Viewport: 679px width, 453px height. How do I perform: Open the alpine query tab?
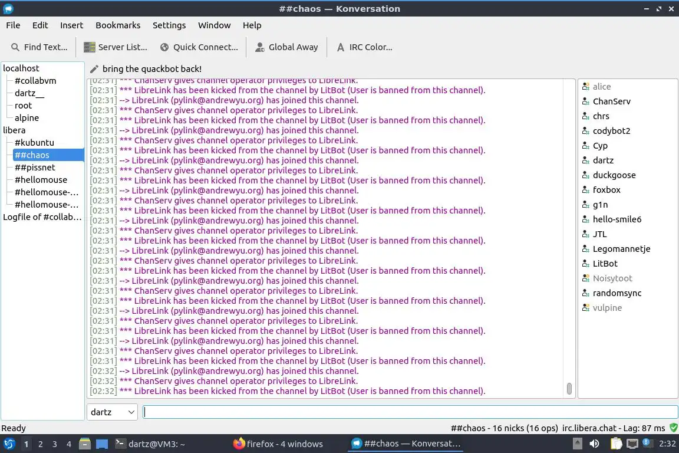[27, 118]
